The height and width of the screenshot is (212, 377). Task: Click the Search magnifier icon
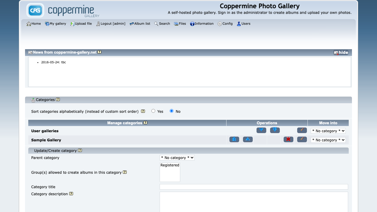click(x=156, y=24)
